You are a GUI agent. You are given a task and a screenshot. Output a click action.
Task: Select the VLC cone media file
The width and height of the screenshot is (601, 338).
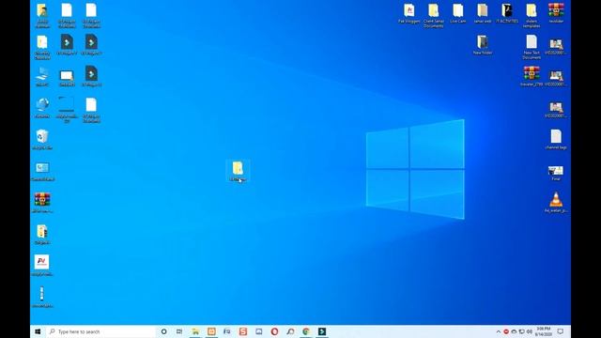click(x=556, y=203)
